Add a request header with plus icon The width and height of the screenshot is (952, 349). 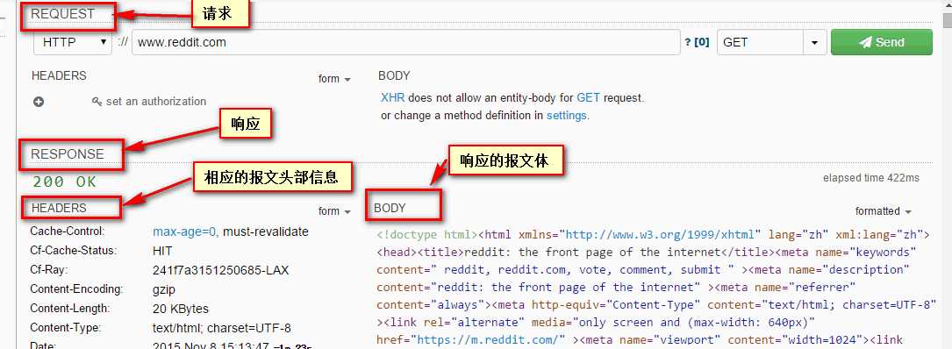[39, 102]
